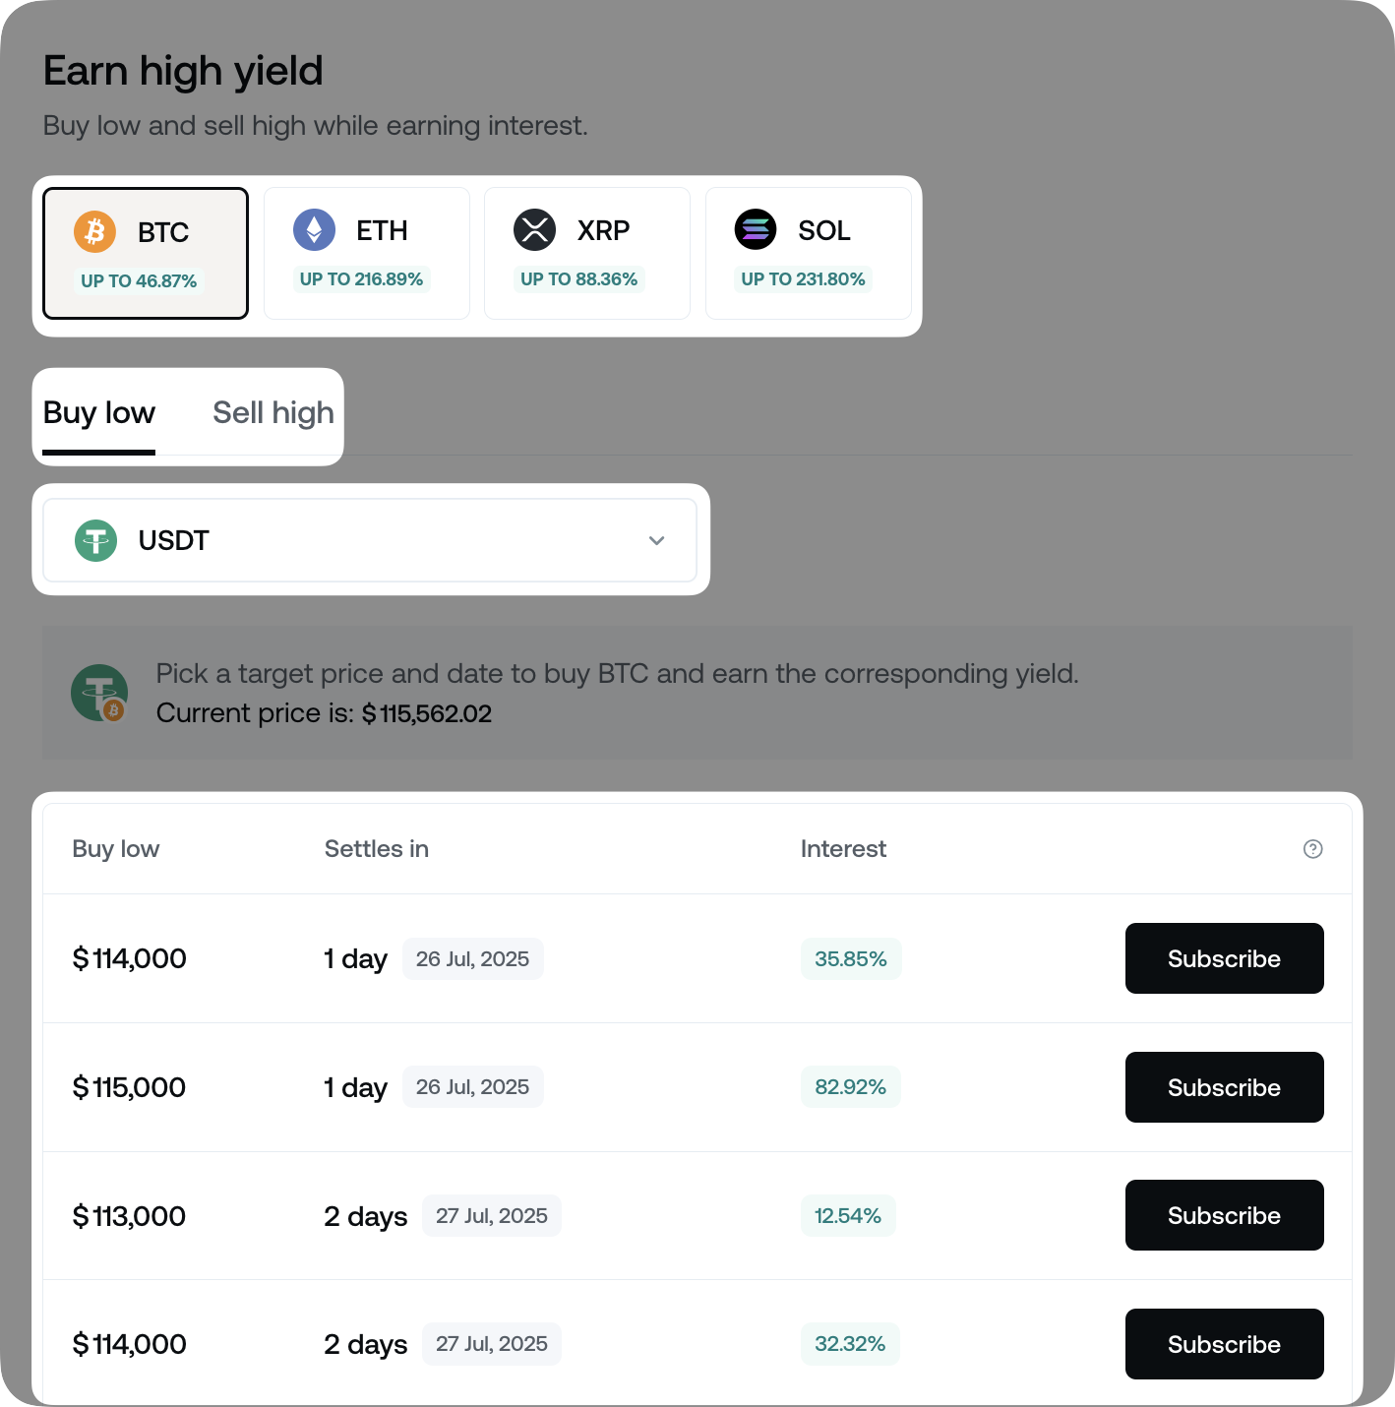The width and height of the screenshot is (1395, 1407).
Task: Subscribe to the $114,000 one-day offer
Action: point(1224,957)
